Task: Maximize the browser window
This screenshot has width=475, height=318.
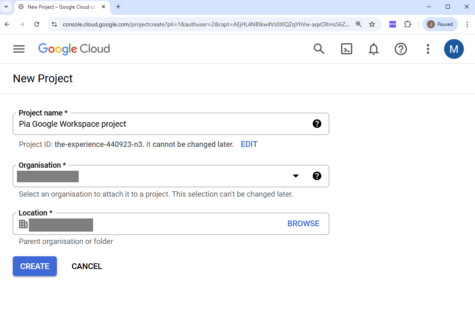Action: coord(448,7)
